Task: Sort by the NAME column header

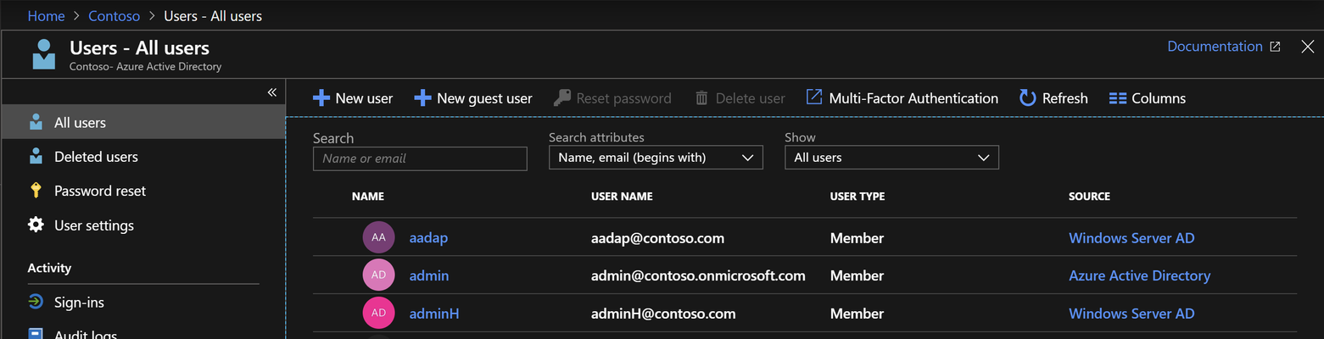Action: [368, 197]
